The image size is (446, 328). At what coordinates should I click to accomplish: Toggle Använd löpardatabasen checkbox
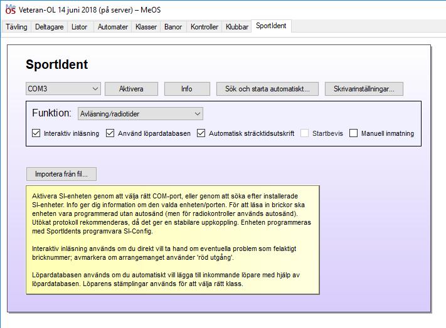click(x=110, y=133)
